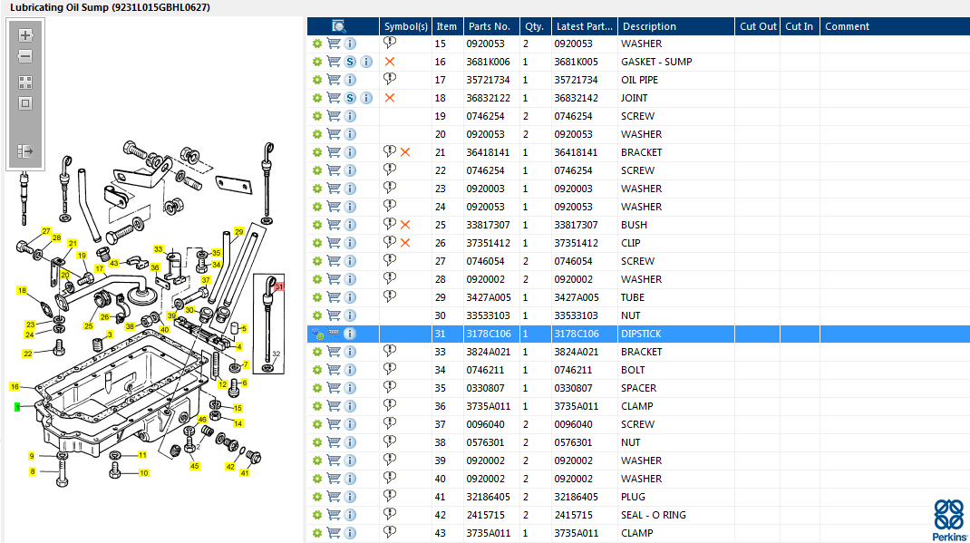Add the DIPSTICK to cart

coord(334,334)
